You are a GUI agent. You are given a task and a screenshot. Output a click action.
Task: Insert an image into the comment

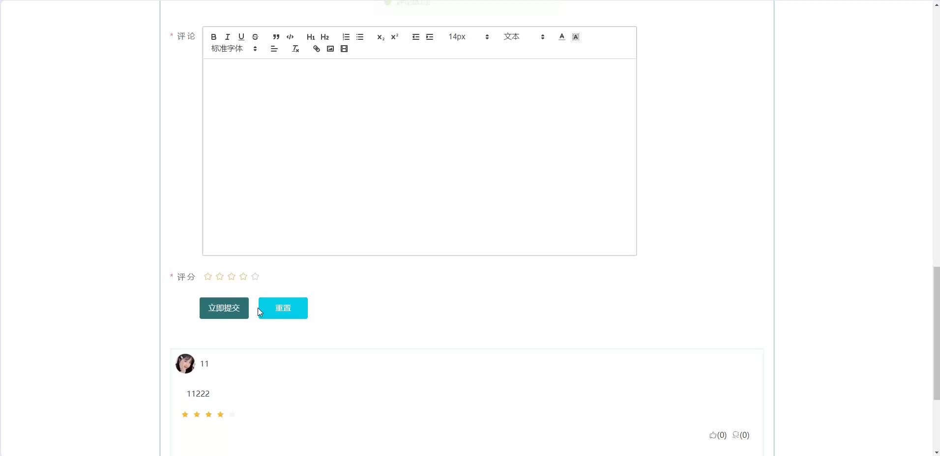[x=330, y=49]
